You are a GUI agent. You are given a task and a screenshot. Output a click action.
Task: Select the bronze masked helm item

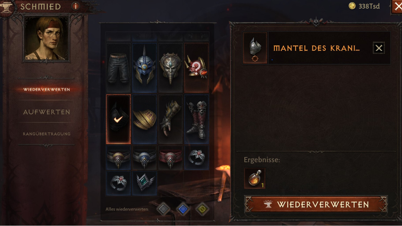tap(171, 68)
